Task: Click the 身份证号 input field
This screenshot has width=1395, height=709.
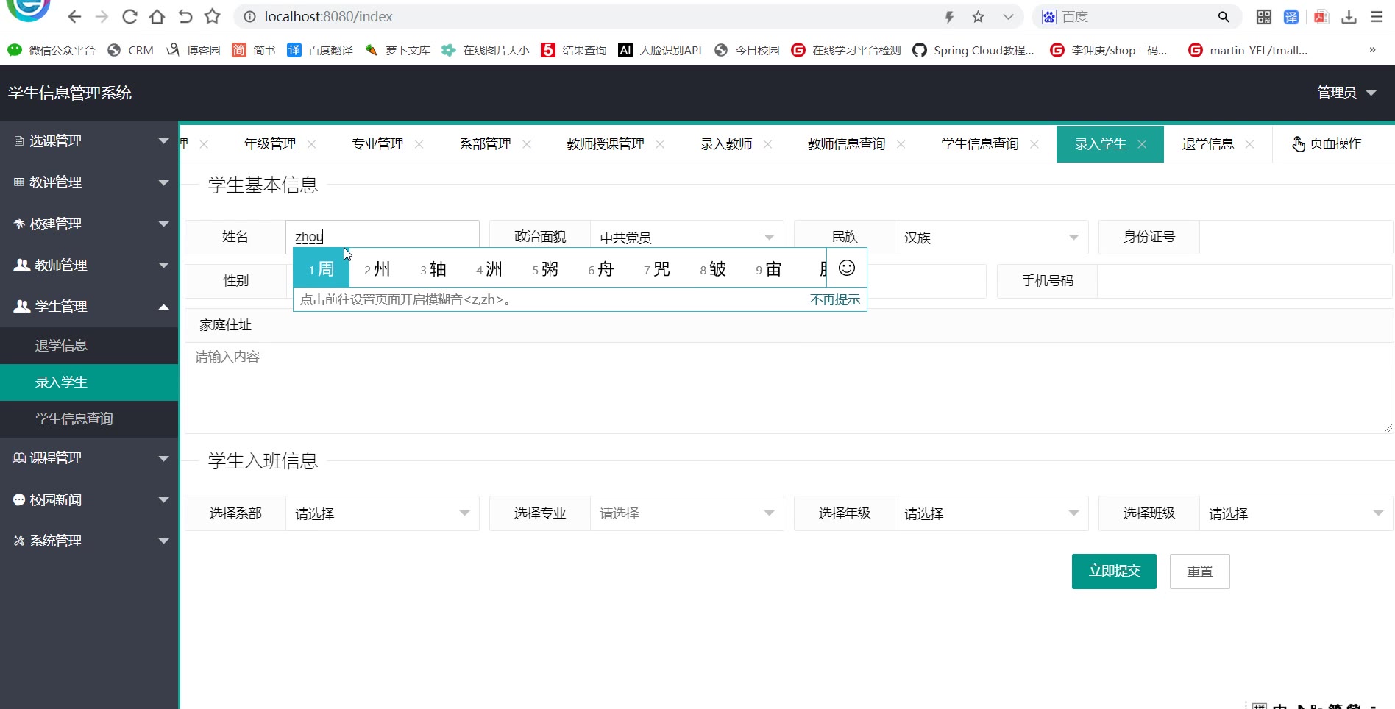Action: click(1296, 237)
